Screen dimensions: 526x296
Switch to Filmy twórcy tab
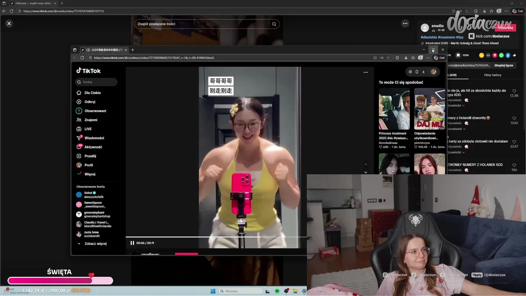[x=493, y=75]
